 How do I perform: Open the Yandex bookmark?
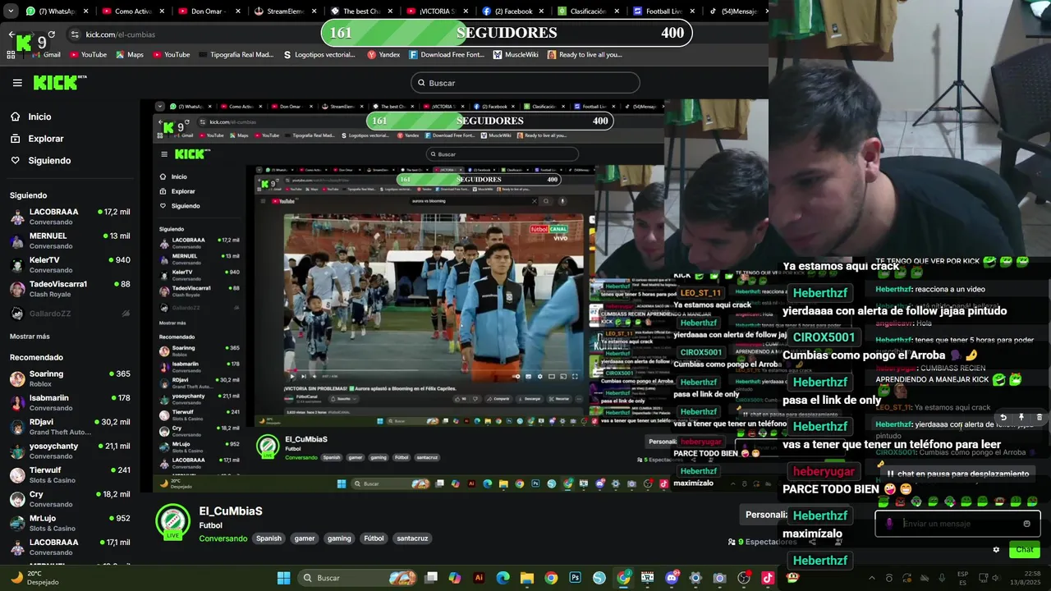point(384,55)
